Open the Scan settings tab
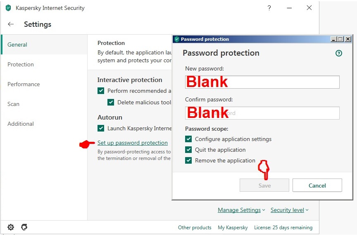The image size is (357, 235). point(14,104)
